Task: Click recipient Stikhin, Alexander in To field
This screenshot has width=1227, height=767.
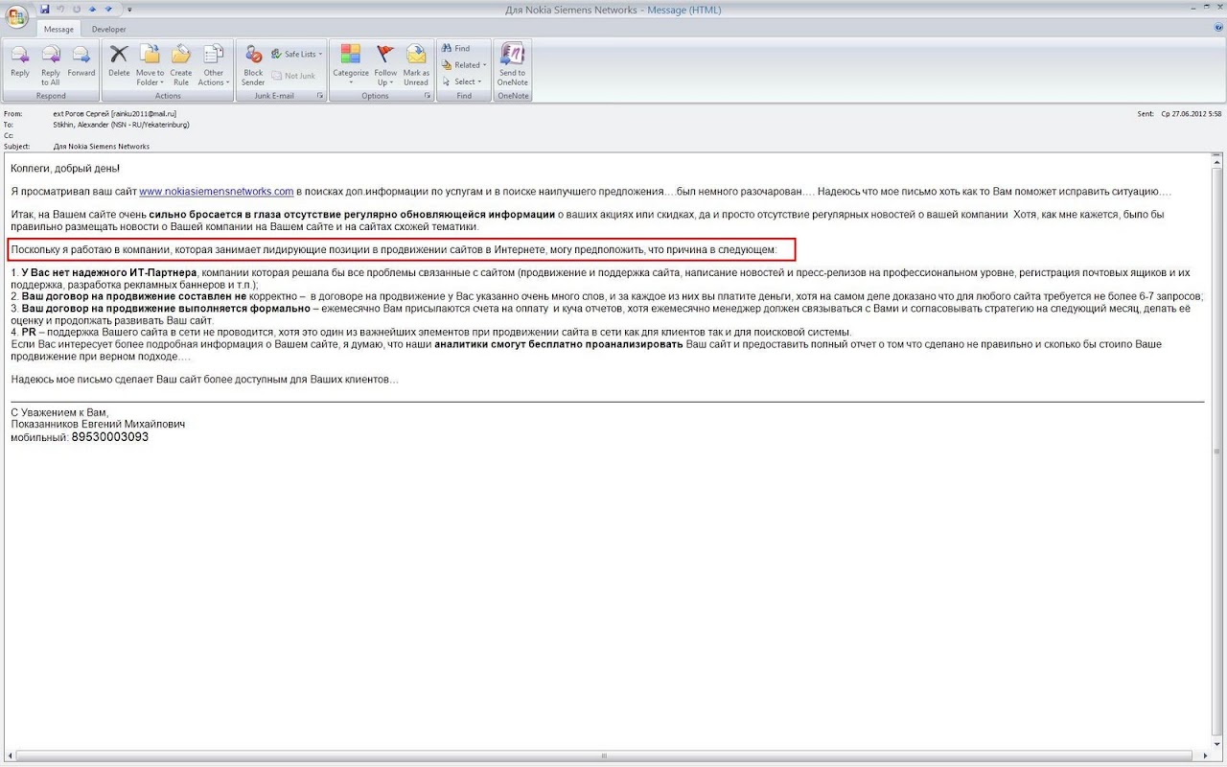Action: tap(122, 125)
